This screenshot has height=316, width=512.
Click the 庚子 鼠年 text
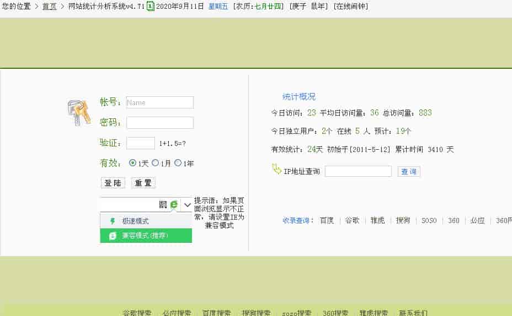pyautogui.click(x=308, y=7)
